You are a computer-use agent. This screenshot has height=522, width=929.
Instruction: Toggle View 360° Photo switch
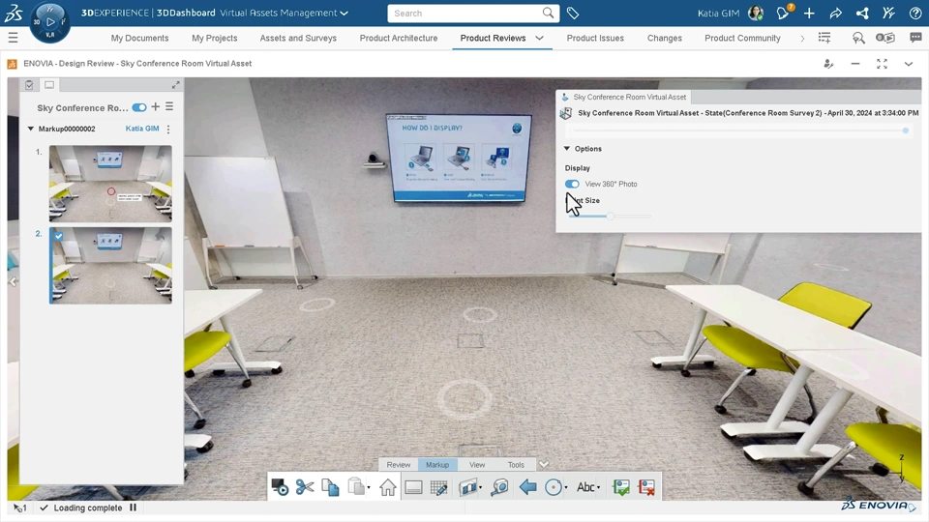572,184
